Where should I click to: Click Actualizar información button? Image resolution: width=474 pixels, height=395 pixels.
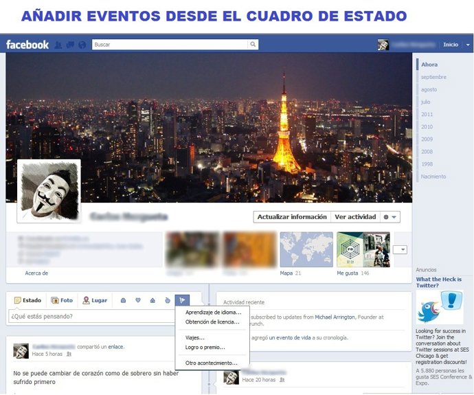tap(292, 216)
